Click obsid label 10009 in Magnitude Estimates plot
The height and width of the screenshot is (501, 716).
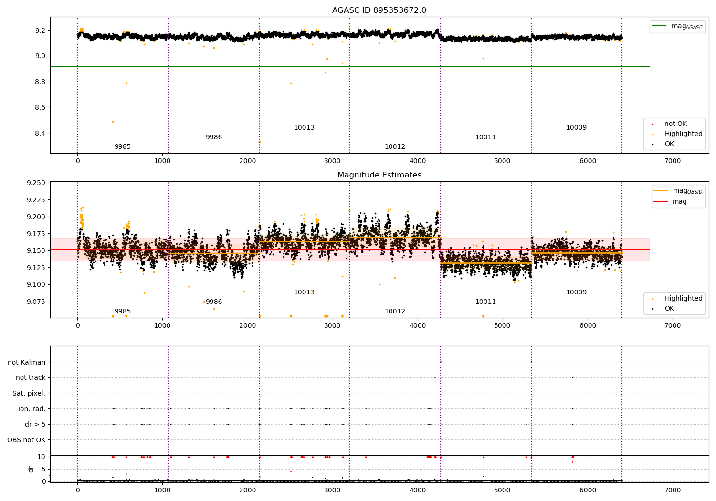[x=576, y=292]
